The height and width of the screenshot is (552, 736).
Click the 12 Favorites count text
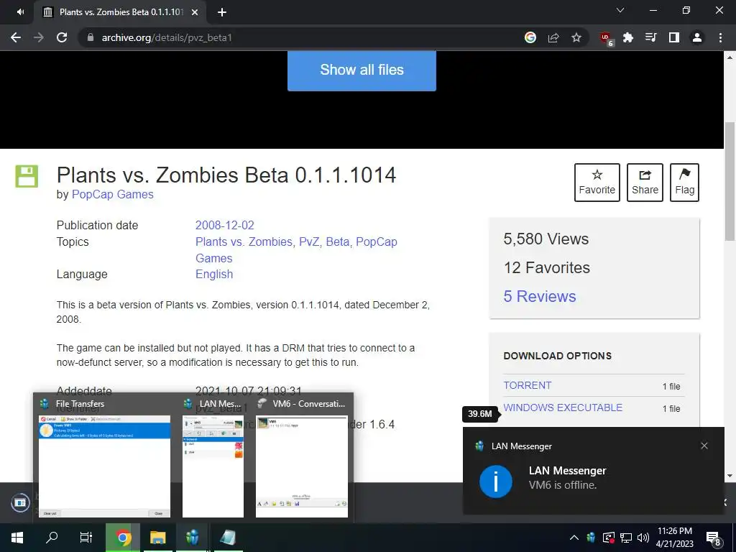point(546,267)
